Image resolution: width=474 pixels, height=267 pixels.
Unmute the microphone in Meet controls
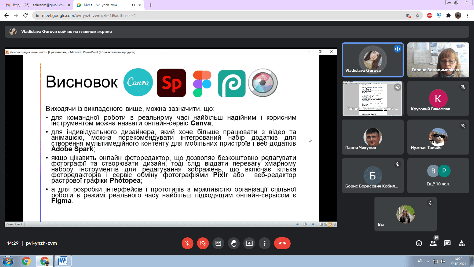(188, 243)
